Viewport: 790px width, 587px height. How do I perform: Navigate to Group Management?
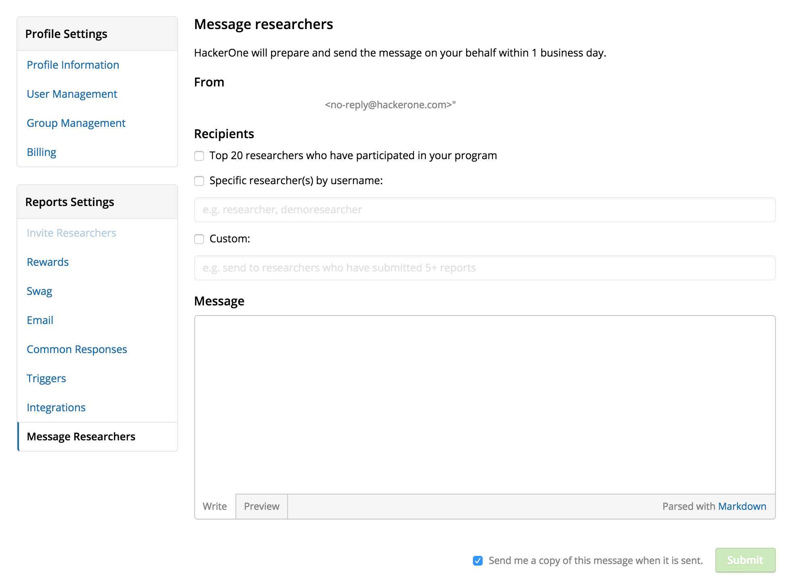coord(76,123)
